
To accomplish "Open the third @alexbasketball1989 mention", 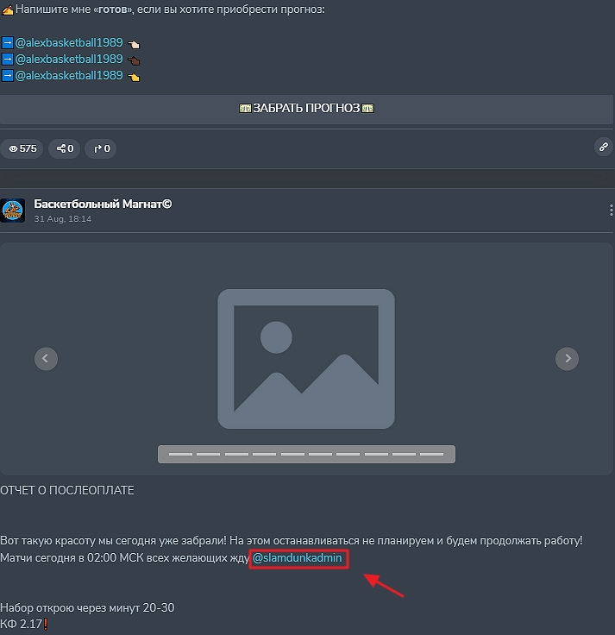I will 69,76.
